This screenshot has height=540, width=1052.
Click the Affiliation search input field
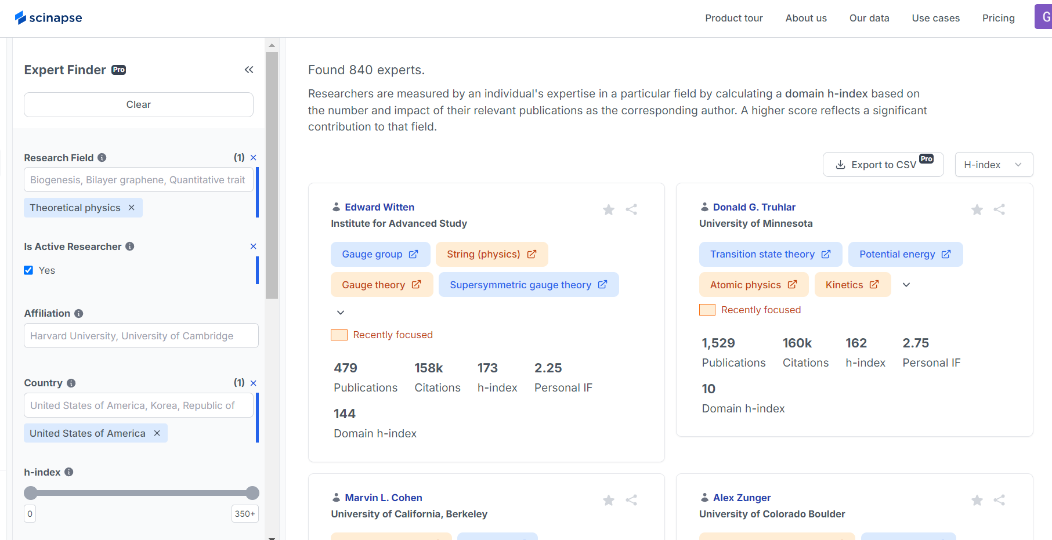(x=140, y=335)
